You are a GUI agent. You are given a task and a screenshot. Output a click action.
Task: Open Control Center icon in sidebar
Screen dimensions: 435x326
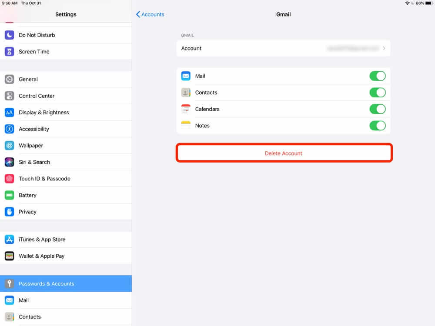10,96
